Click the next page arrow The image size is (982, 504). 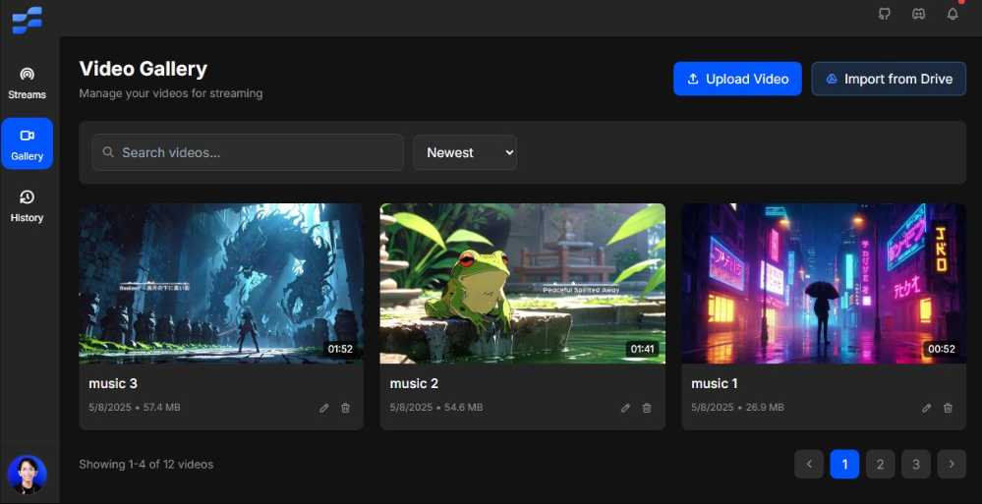[952, 464]
